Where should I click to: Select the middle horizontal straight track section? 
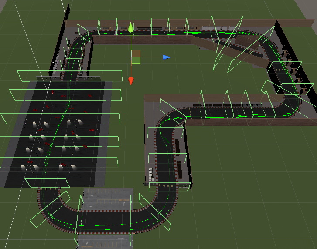coord(231,112)
